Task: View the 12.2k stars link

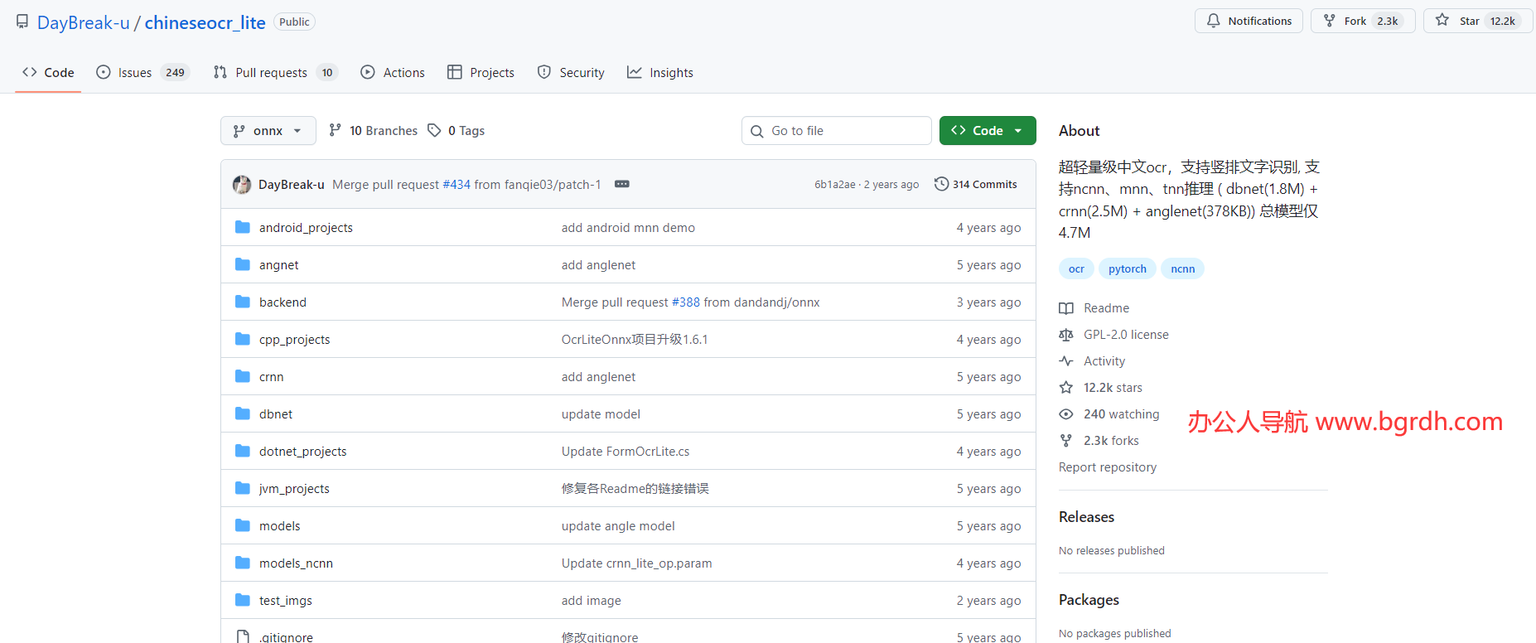Action: click(x=1101, y=388)
